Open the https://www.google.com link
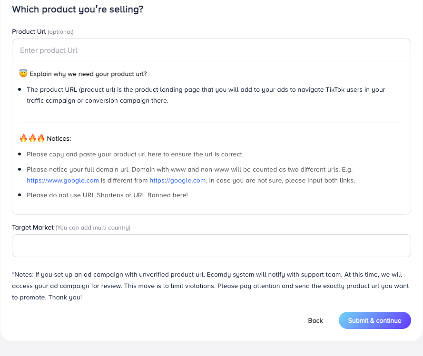The height and width of the screenshot is (356, 423). pos(63,181)
